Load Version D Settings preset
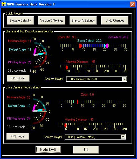This screenshot has width=137, height=159. tap(52, 20)
